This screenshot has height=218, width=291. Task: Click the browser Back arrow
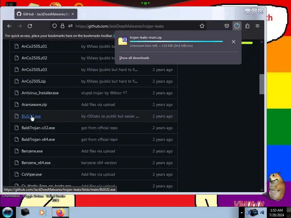[9, 26]
